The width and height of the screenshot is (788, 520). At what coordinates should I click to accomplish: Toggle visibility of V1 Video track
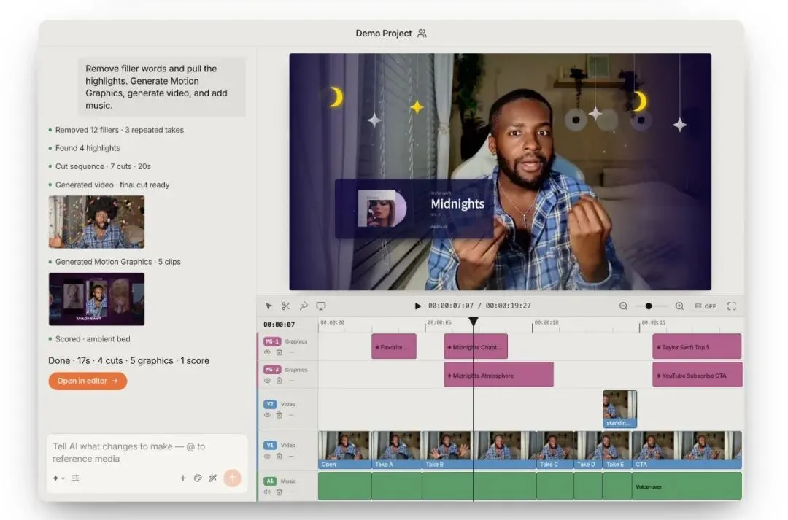[x=267, y=457]
